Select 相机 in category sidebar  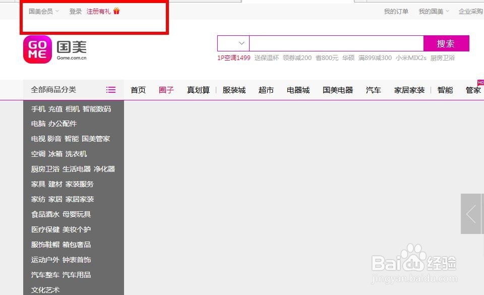click(73, 109)
